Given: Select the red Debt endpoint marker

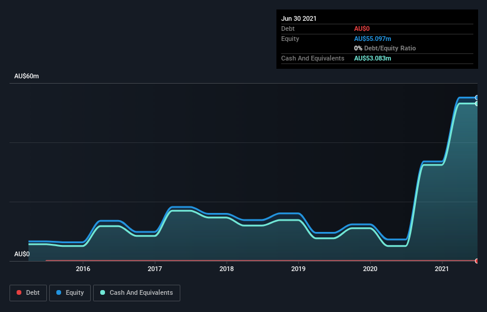Looking at the screenshot, I should (x=477, y=261).
